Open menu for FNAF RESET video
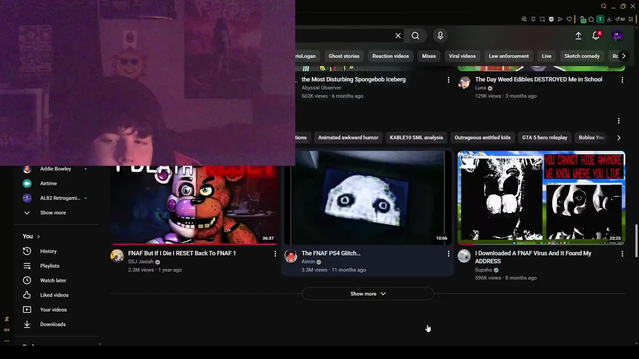This screenshot has width=639, height=359. [275, 254]
